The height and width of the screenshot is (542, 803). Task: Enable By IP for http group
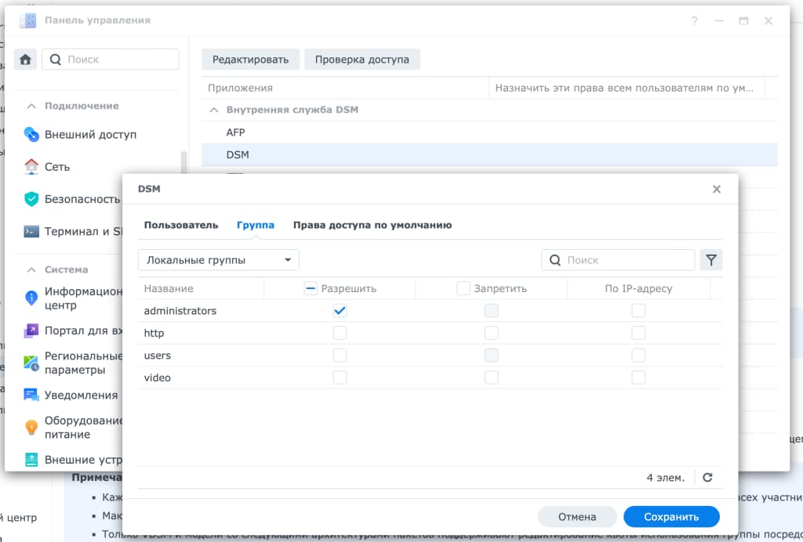[638, 334]
